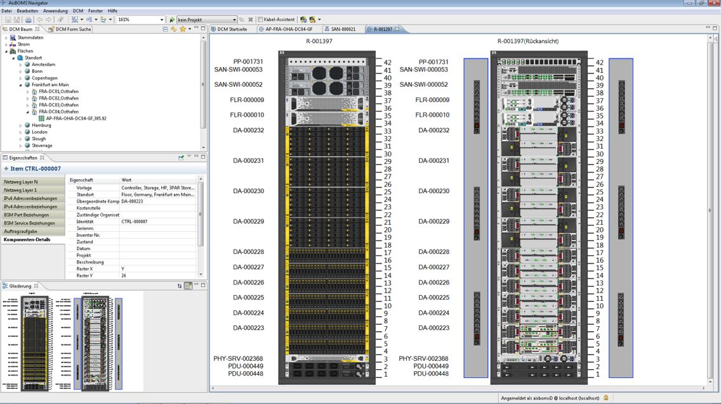The height and width of the screenshot is (404, 721).
Task: Select BSM Service Beziehungen section
Action: (33, 224)
